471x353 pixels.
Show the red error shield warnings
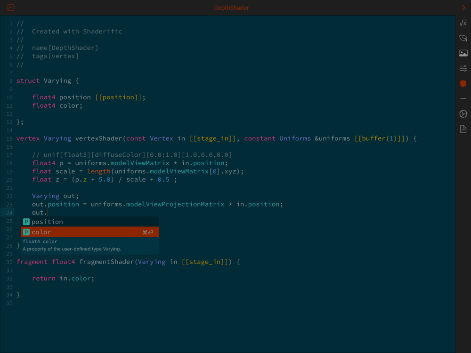tap(463, 83)
